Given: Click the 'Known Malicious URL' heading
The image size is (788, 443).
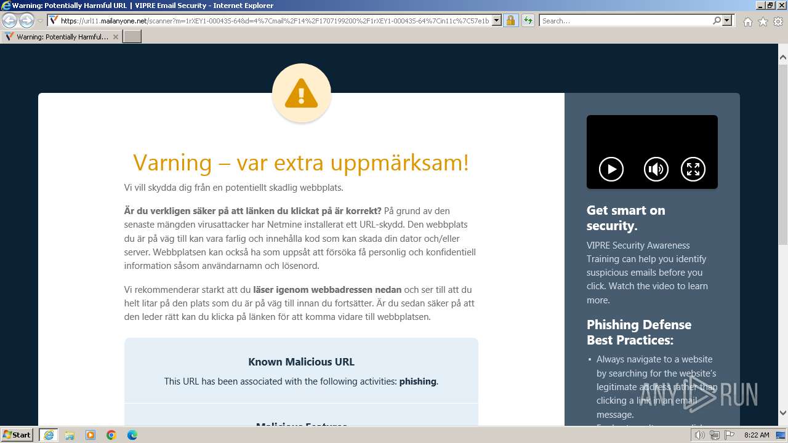Looking at the screenshot, I should point(301,362).
